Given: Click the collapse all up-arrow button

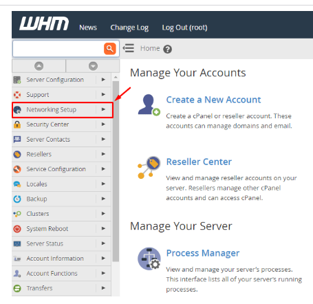Looking at the screenshot, I should [x=39, y=66].
